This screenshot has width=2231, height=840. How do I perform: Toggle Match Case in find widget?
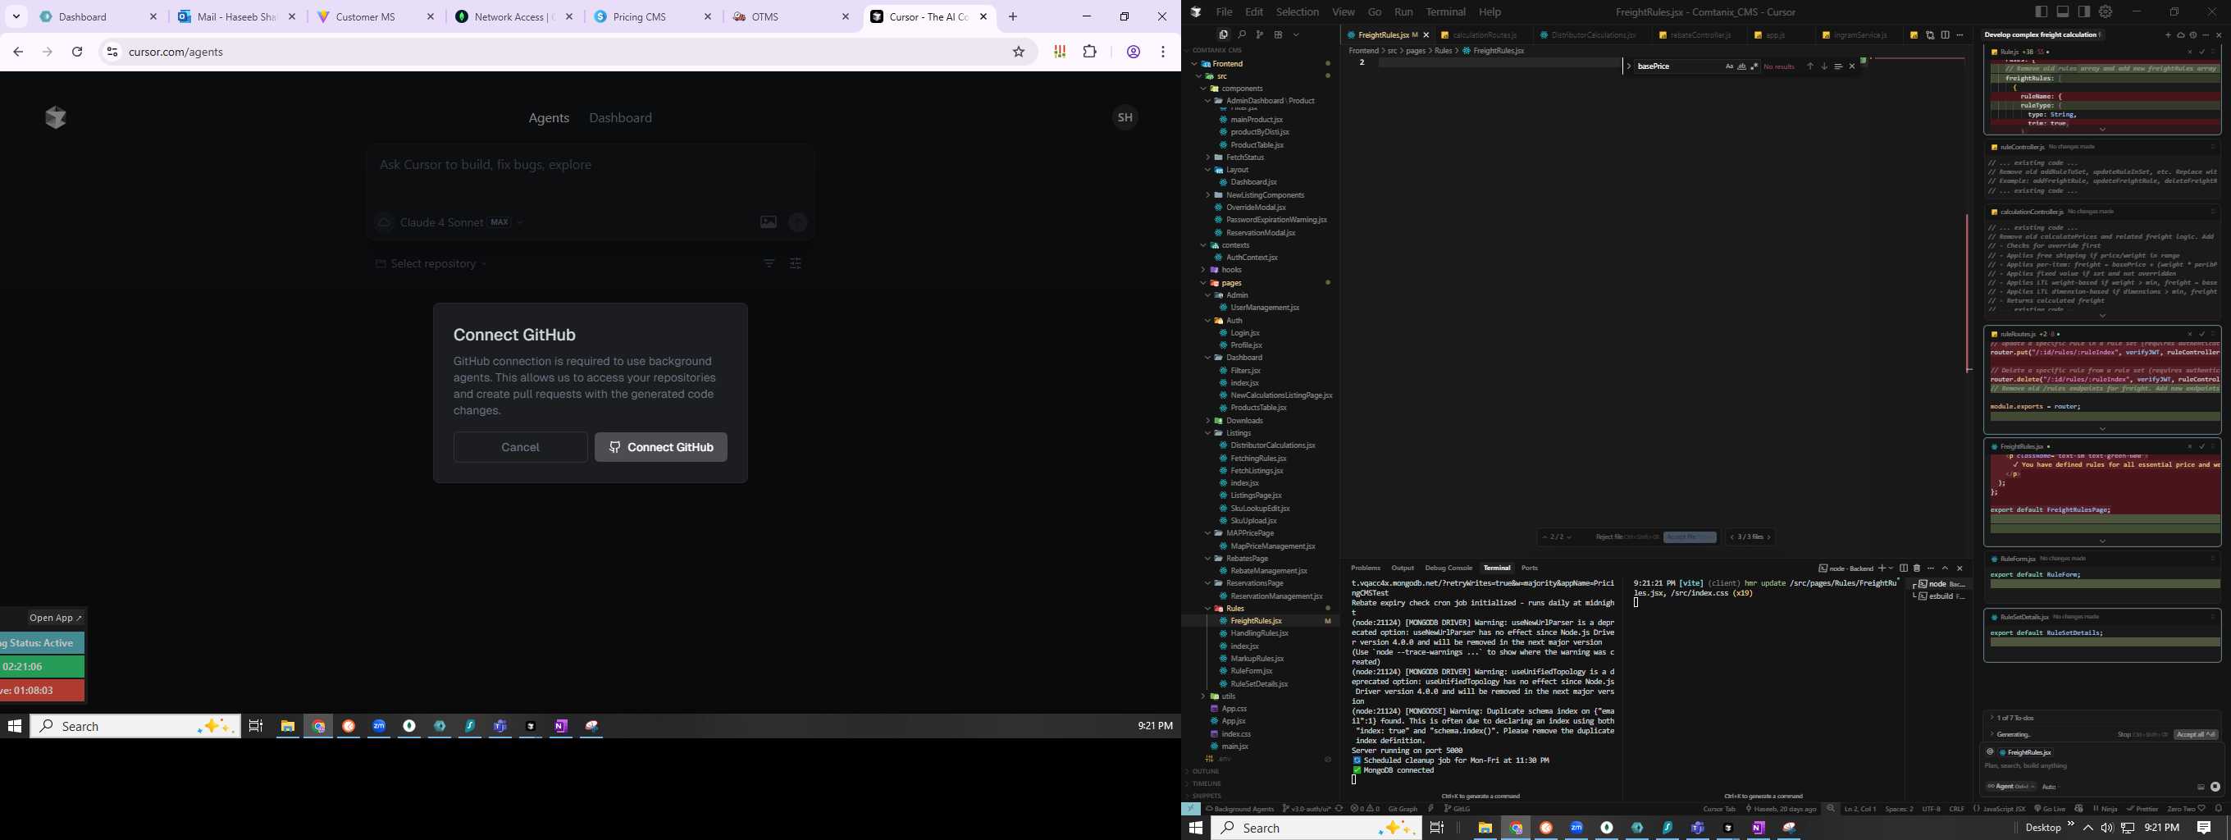[1730, 66]
